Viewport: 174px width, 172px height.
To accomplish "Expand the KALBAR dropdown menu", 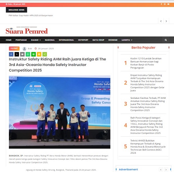I will pyautogui.click(x=36, y=40).
